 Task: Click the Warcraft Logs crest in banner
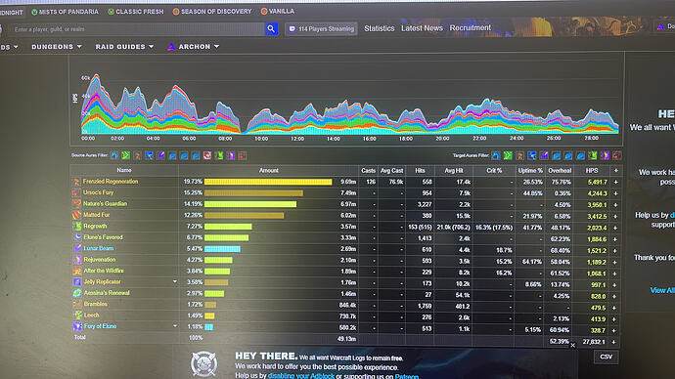[204, 364]
